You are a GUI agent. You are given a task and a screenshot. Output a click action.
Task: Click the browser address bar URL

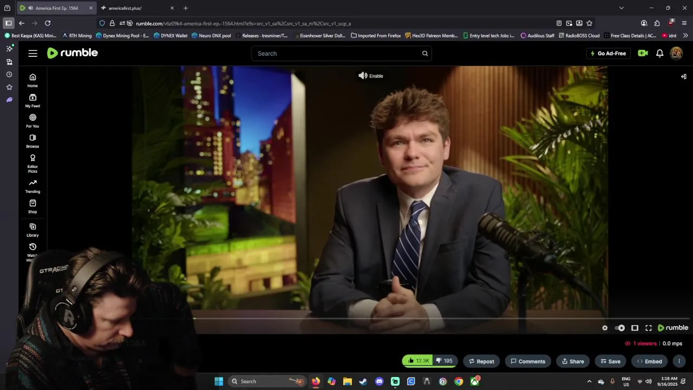[x=243, y=23]
